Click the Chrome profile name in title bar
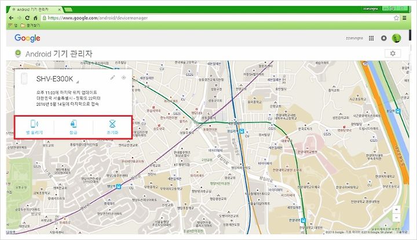 click(371, 9)
